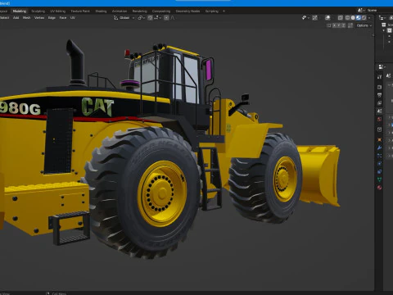
Task: Toggle Y axis mesh mirror
Action: pyautogui.click(x=339, y=25)
